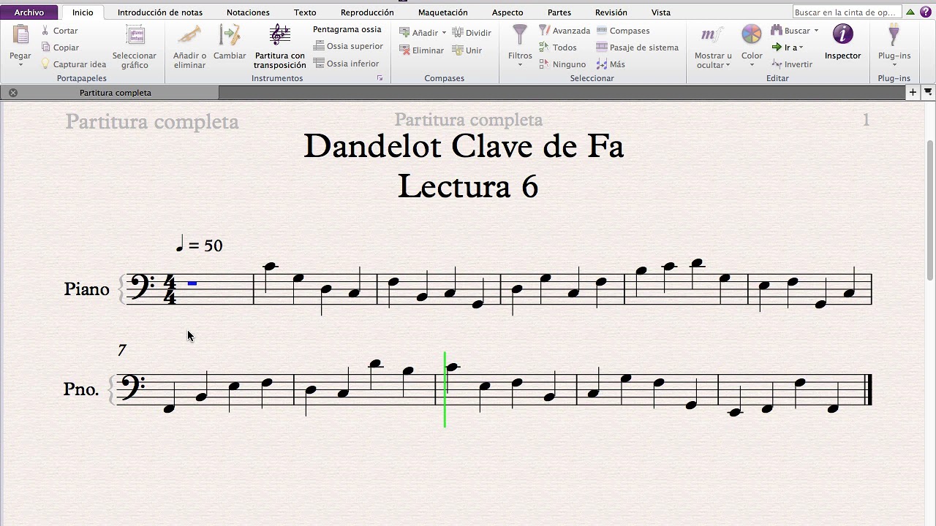
Task: Click Unir compases icon
Action: coord(458,50)
